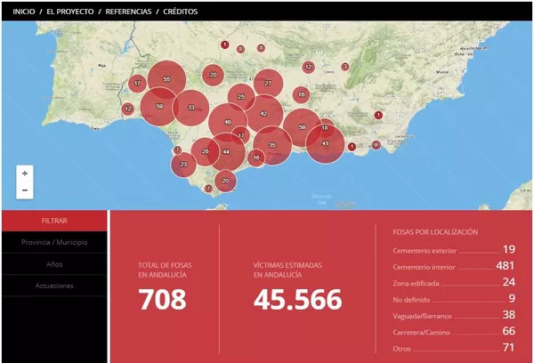Select the No definido row
534x363 pixels.
coord(454,299)
